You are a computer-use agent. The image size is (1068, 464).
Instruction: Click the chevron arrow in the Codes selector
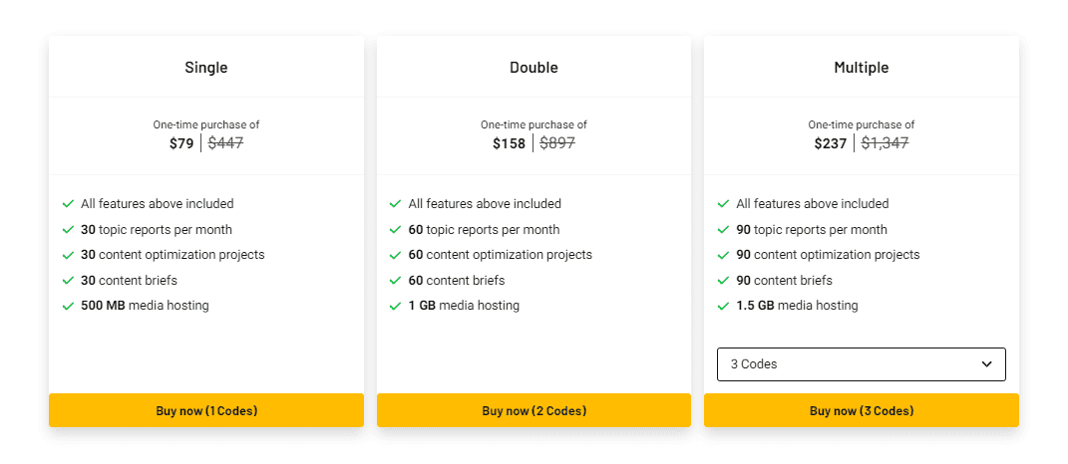point(986,364)
